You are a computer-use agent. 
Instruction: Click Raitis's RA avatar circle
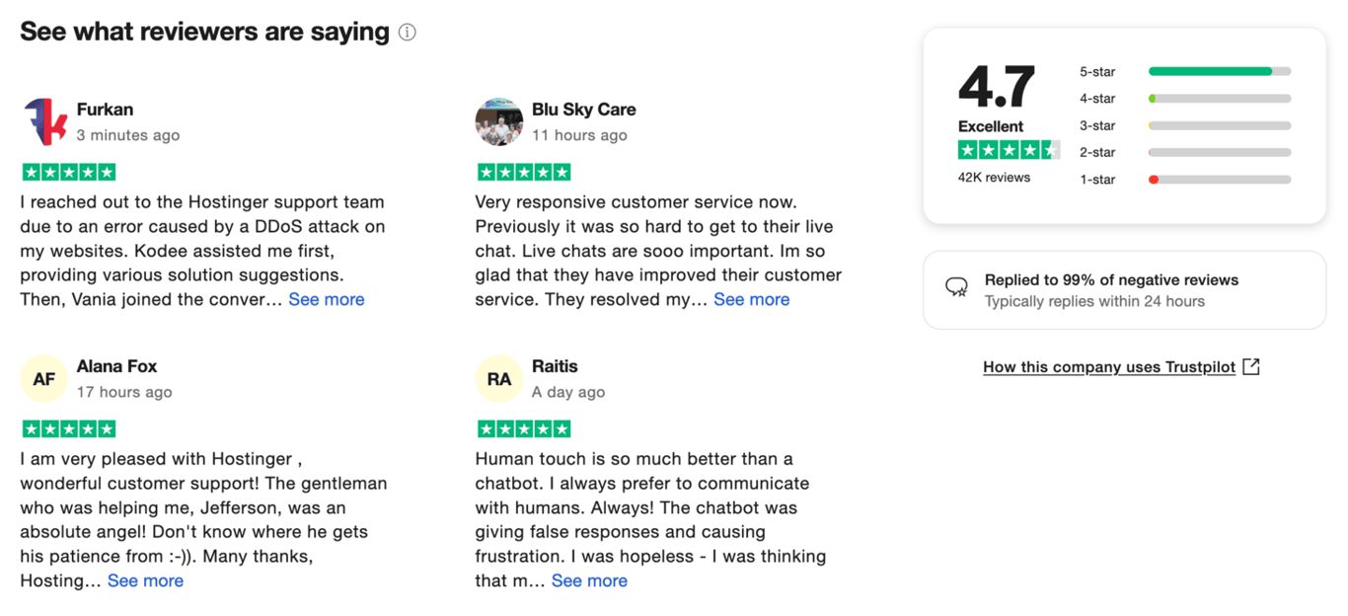[x=498, y=379]
